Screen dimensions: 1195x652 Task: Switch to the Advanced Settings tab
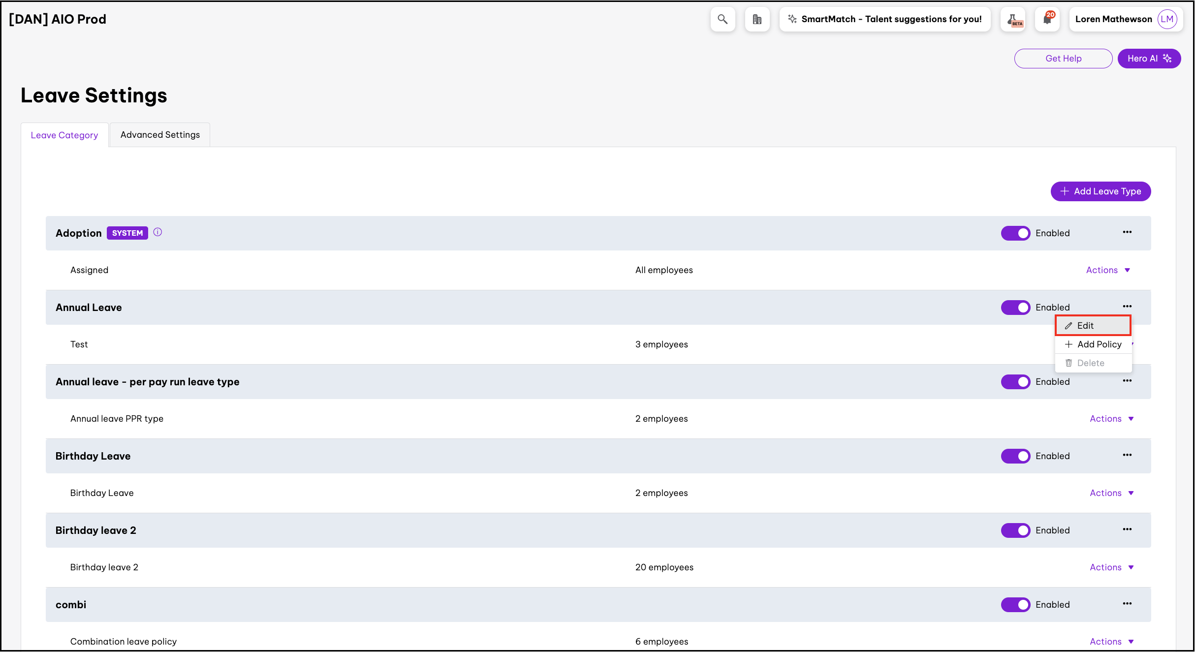click(x=160, y=135)
